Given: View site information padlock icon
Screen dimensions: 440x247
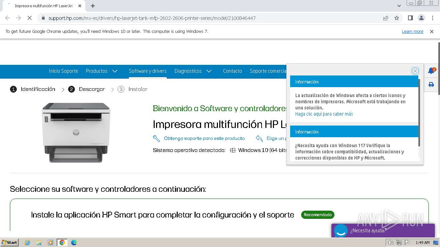Looking at the screenshot, I should coord(43,18).
